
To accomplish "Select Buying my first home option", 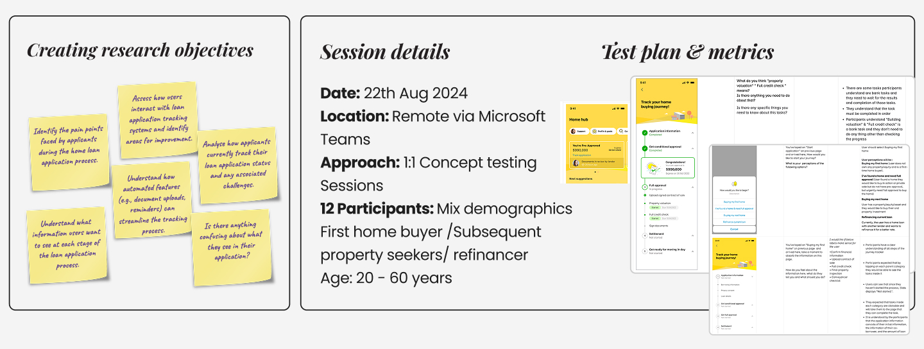I will [734, 201].
